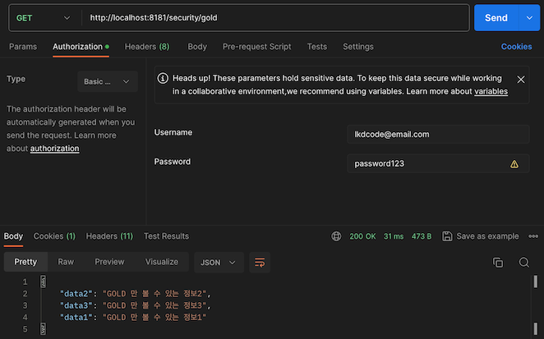Viewport: 544px width, 339px height.
Task: Search the response with the magnifier icon
Action: coord(524,263)
